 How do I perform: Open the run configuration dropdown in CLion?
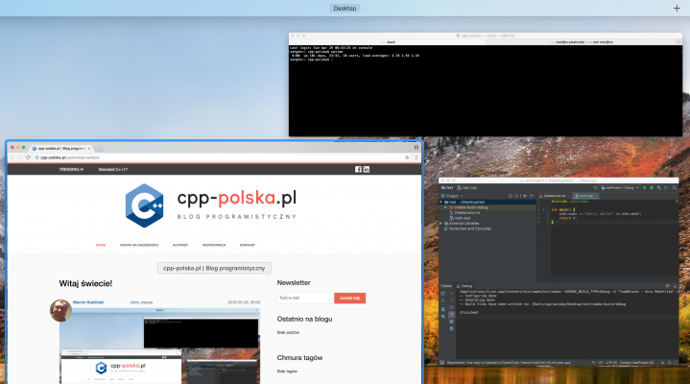tap(621, 188)
